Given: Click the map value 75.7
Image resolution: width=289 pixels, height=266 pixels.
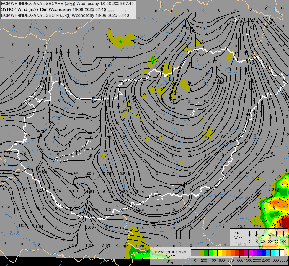Looking at the screenshot, I should point(157,228).
